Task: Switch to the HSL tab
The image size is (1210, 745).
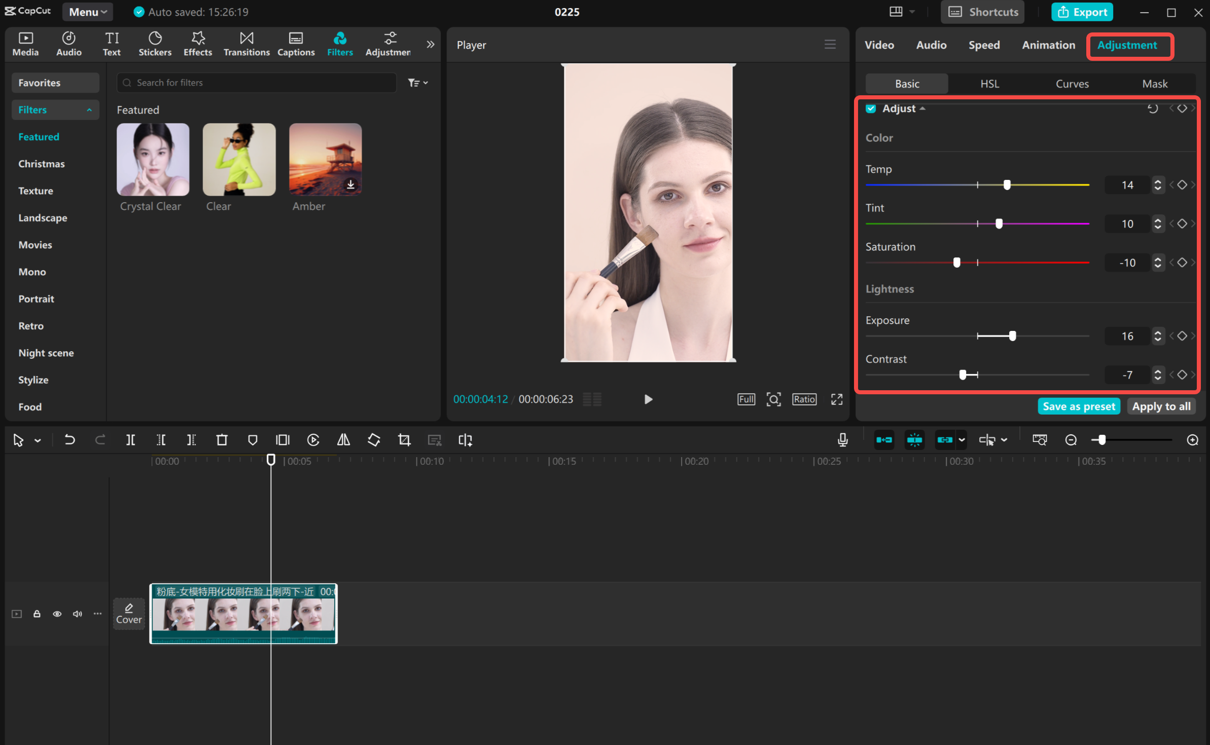Action: [x=989, y=84]
